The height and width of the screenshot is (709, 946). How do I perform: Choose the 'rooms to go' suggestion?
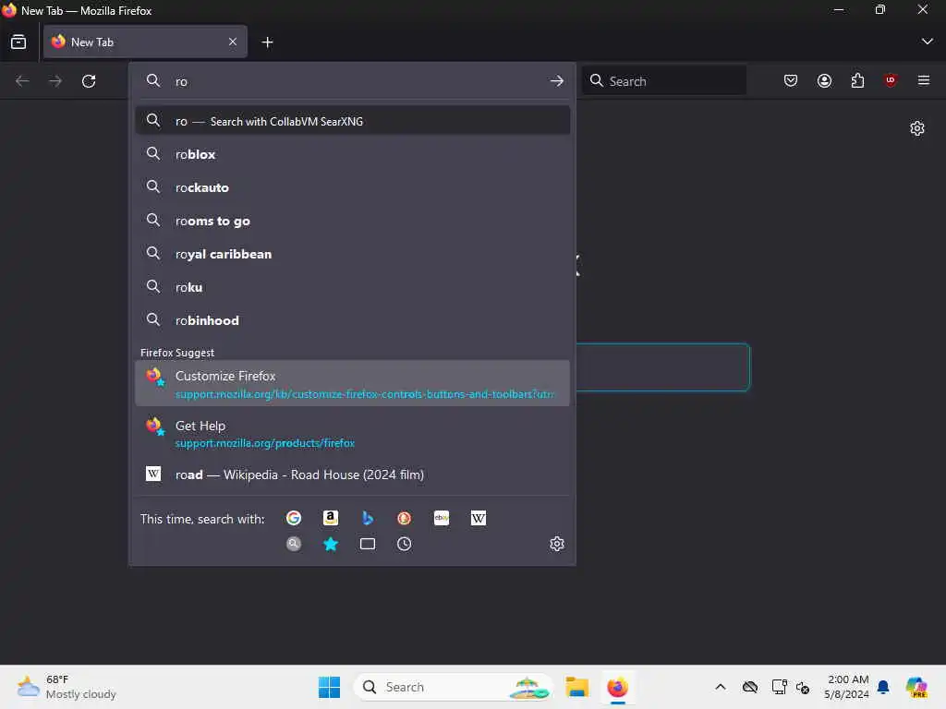353,221
